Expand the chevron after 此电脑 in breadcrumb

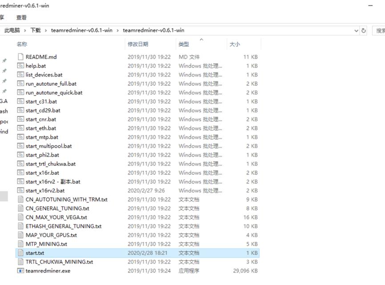[x=25, y=30]
